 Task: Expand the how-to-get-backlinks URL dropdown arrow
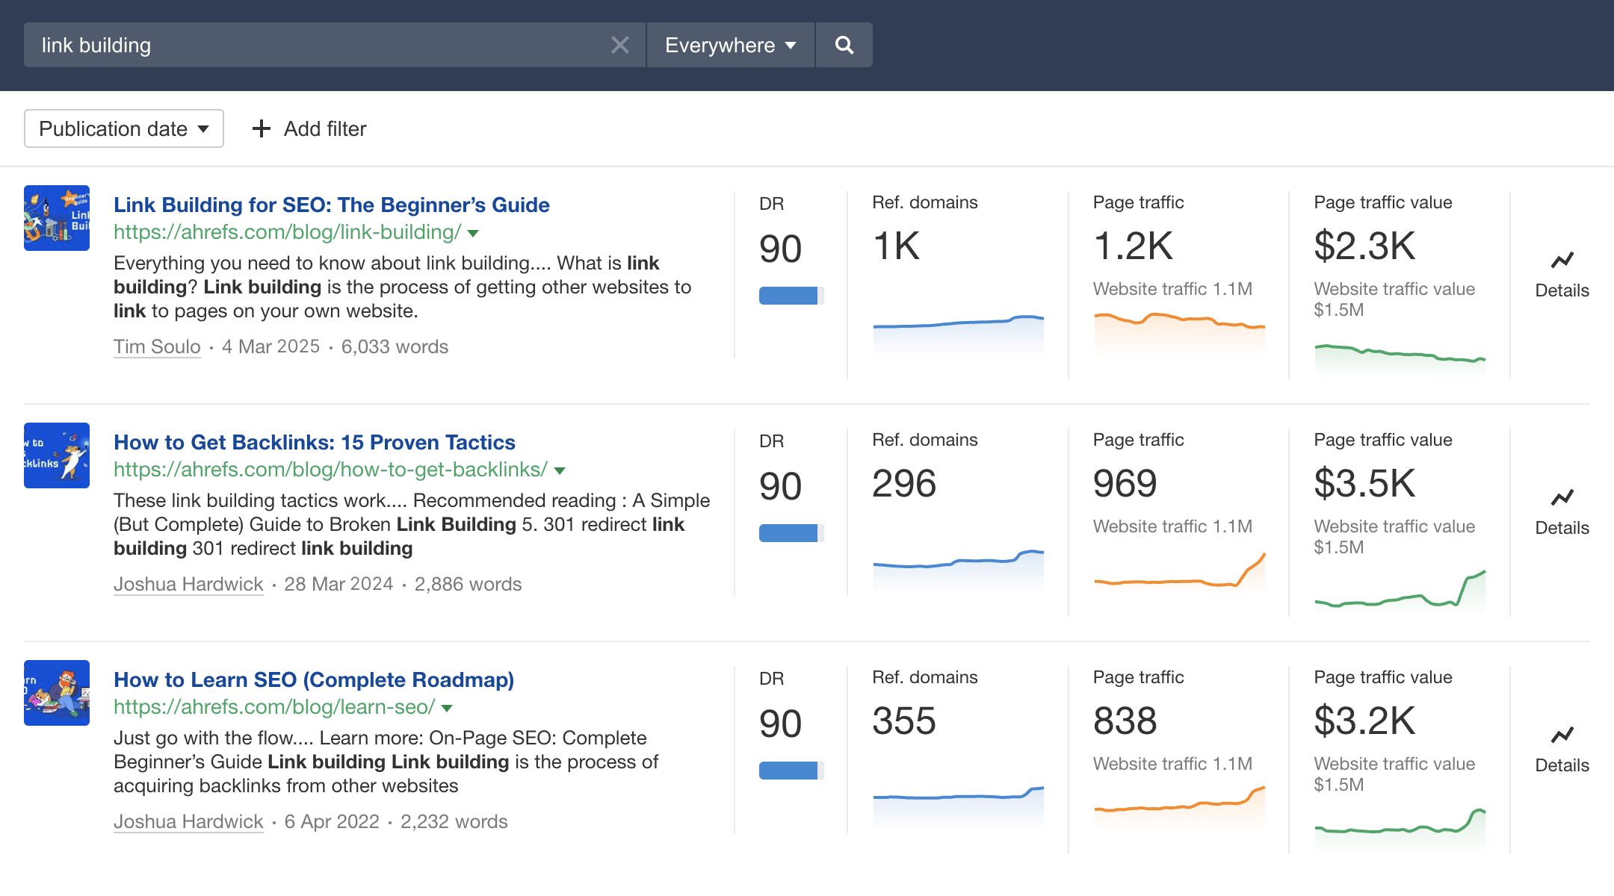560,471
